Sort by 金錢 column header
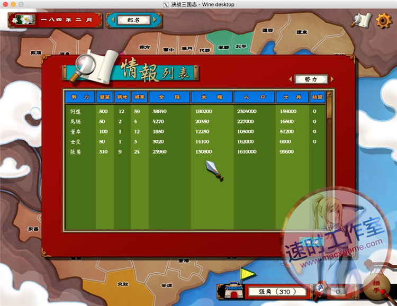Screen dimensions: 397x306 tap(169, 97)
